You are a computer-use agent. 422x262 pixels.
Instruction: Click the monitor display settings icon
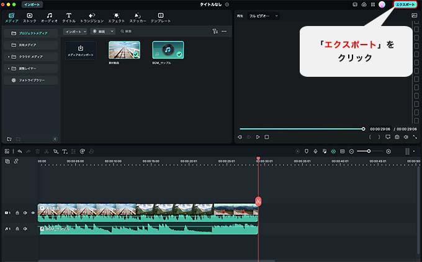tap(388, 137)
